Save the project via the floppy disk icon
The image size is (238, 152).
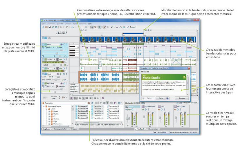pos(50,27)
